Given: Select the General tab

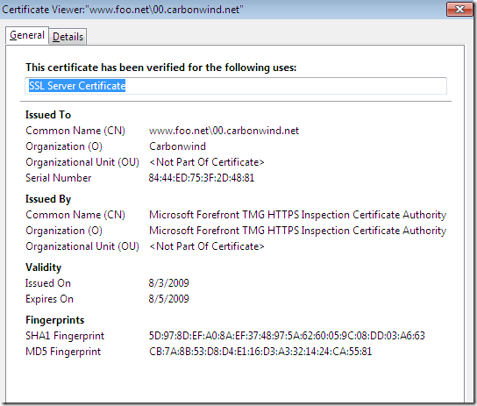Looking at the screenshot, I should [27, 35].
